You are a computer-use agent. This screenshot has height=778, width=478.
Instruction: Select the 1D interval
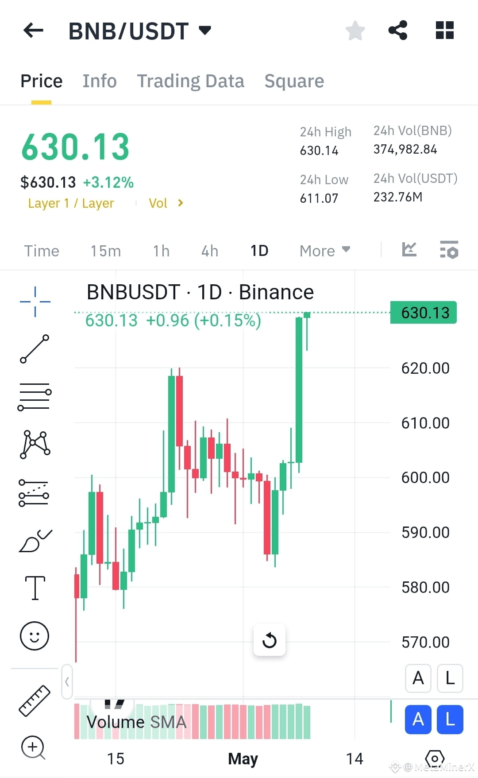pyautogui.click(x=259, y=251)
